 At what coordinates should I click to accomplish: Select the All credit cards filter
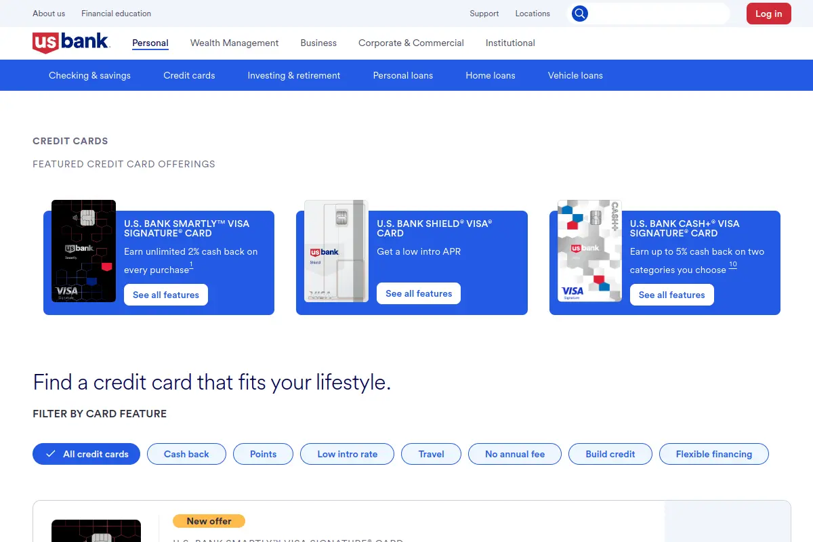(x=86, y=454)
